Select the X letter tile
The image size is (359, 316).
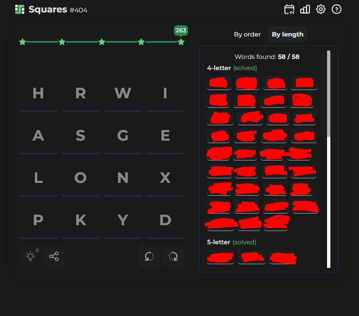pos(165,178)
